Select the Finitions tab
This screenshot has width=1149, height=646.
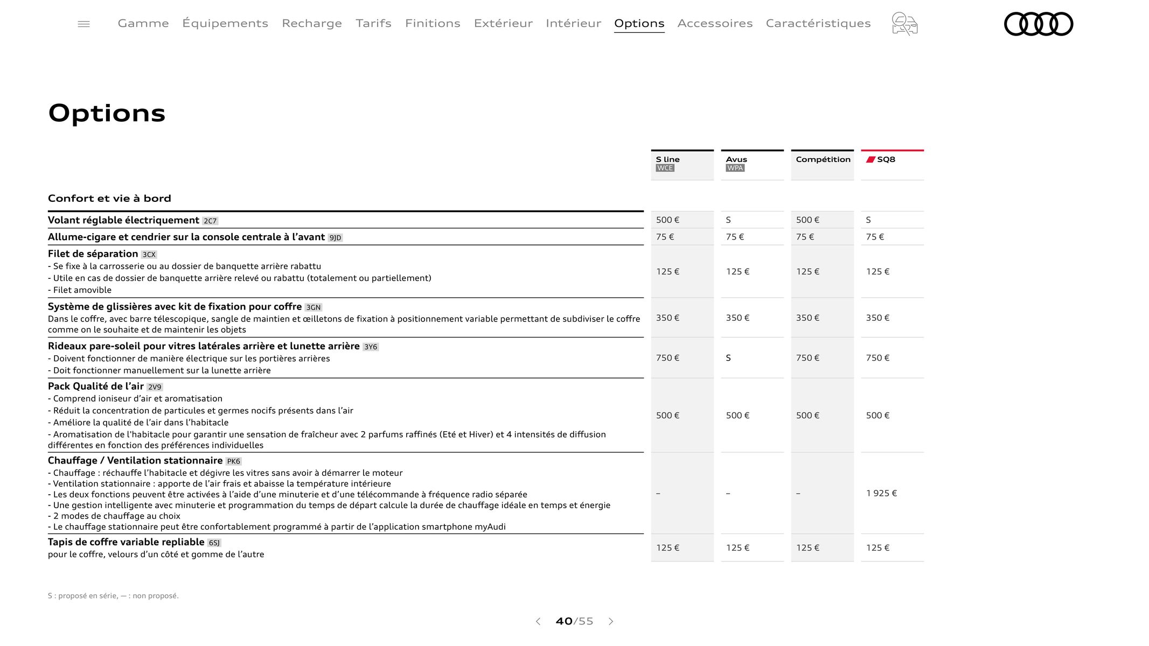[433, 23]
